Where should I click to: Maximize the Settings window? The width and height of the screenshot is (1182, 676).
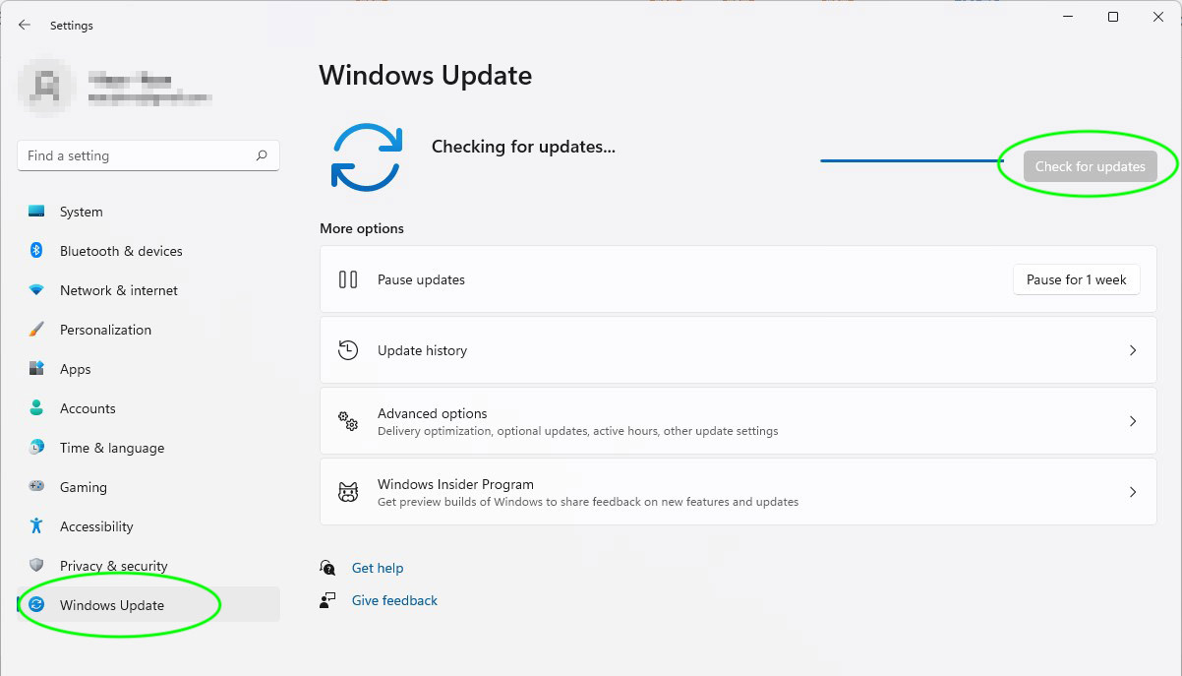click(1113, 17)
